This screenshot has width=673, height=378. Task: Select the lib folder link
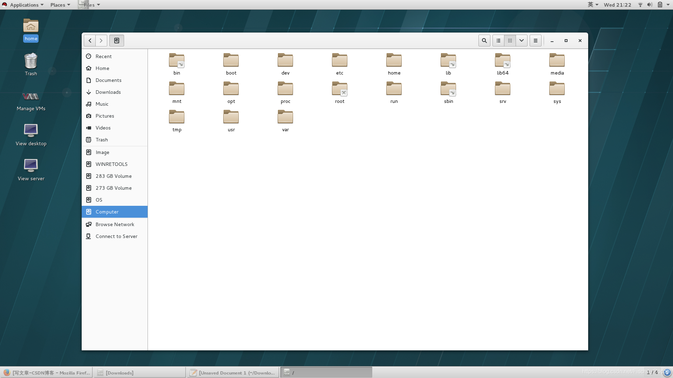[x=448, y=64]
